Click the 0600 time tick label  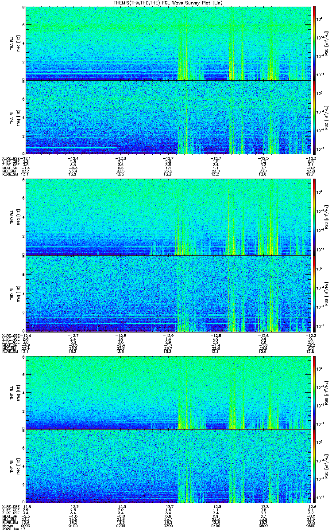[x=310, y=525]
